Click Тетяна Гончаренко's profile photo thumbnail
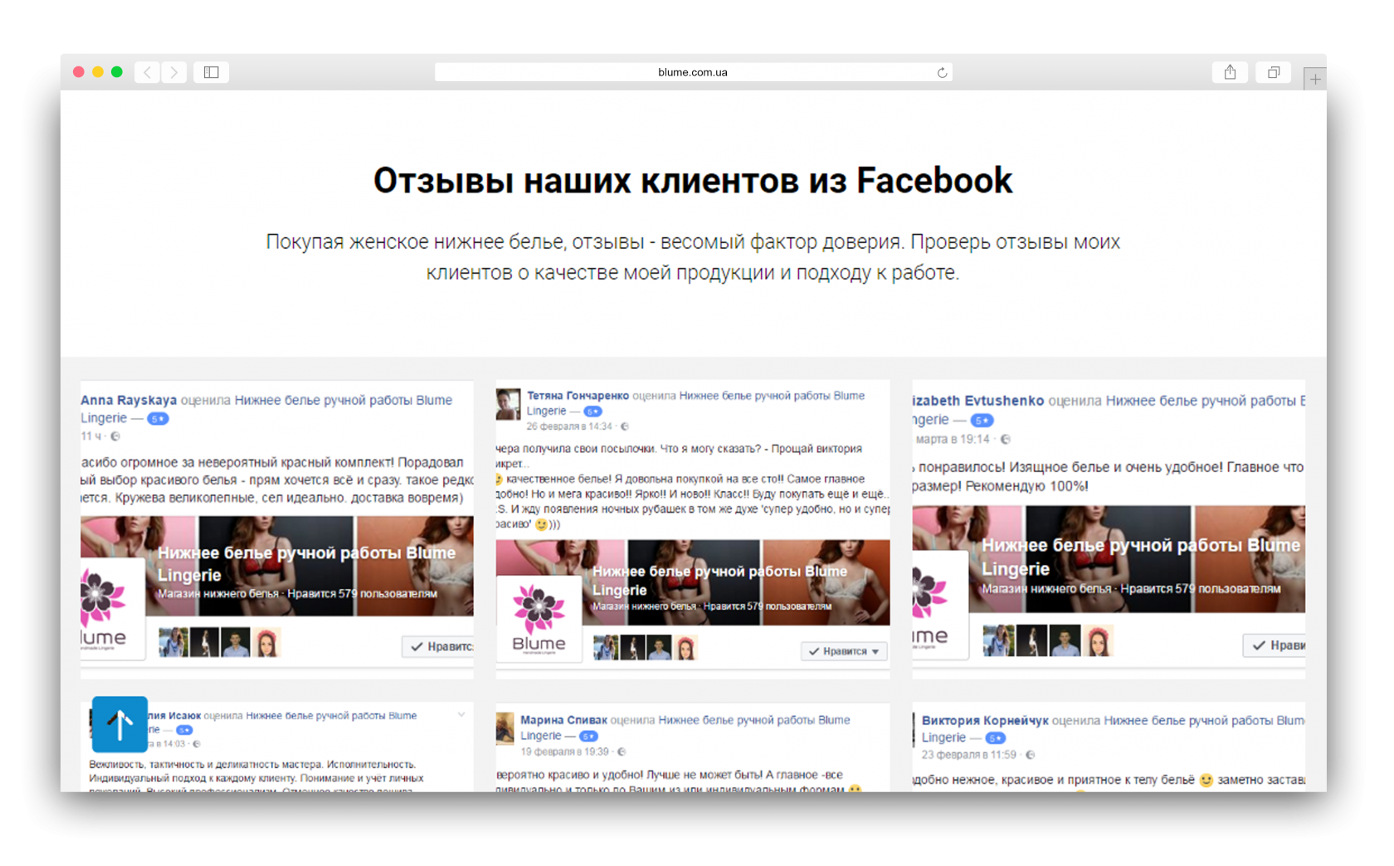 click(x=508, y=404)
